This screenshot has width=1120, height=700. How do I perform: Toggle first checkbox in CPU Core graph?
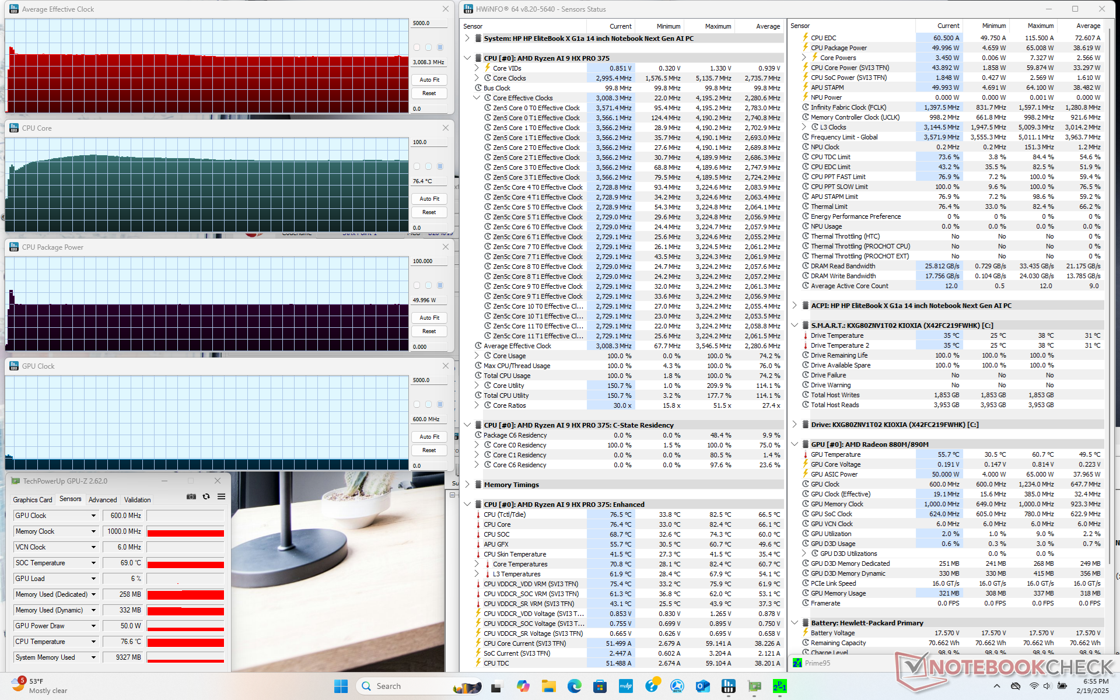click(x=416, y=166)
